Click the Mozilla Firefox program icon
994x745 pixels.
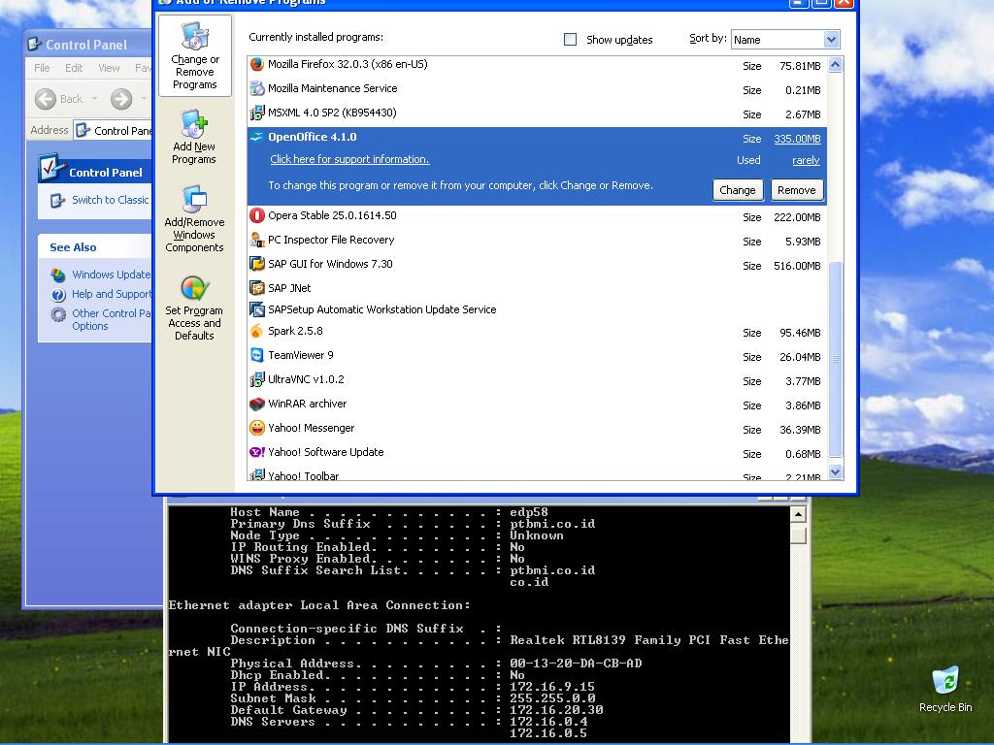(x=257, y=64)
